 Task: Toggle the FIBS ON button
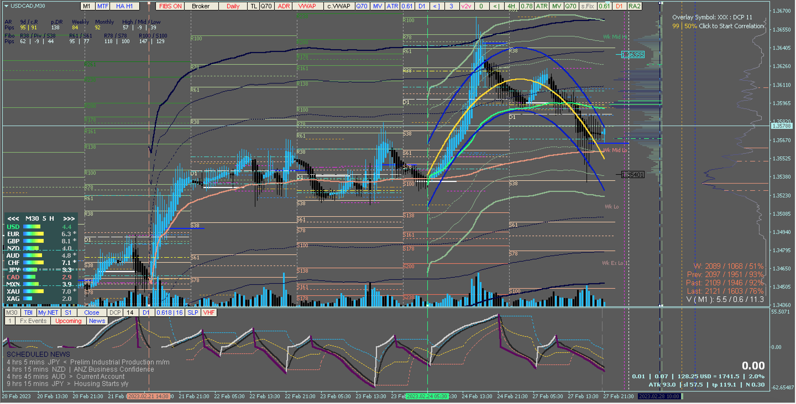click(x=170, y=6)
